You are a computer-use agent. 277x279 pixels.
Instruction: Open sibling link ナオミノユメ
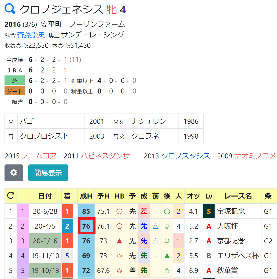255,156
